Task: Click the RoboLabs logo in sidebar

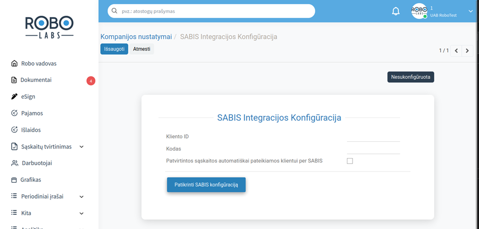Action: click(49, 27)
